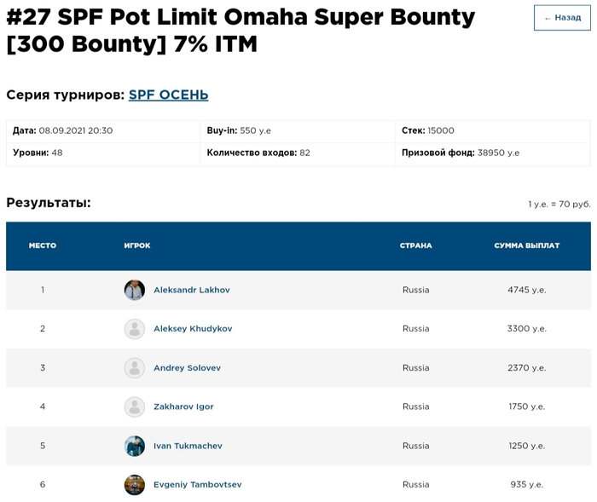Viewport: 597px width, 502px height.
Task: Go back with the Назад button
Action: click(x=562, y=18)
